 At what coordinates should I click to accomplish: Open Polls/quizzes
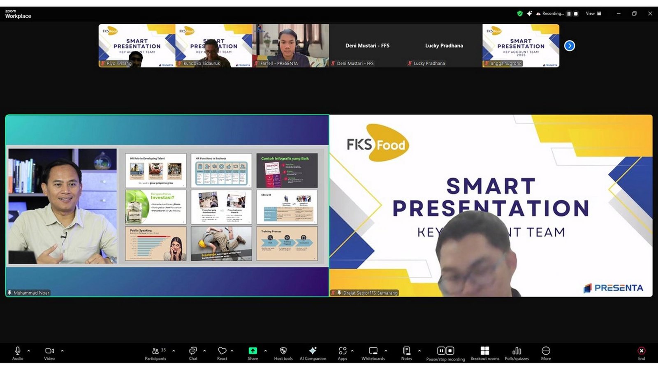(517, 353)
